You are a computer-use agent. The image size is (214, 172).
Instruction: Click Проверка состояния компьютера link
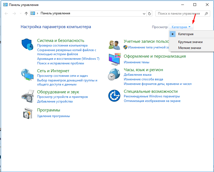point(62,45)
